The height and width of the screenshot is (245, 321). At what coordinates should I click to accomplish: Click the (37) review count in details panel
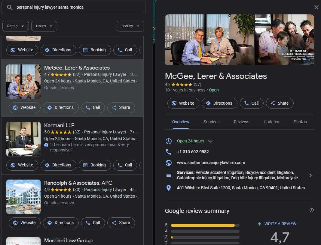click(197, 84)
